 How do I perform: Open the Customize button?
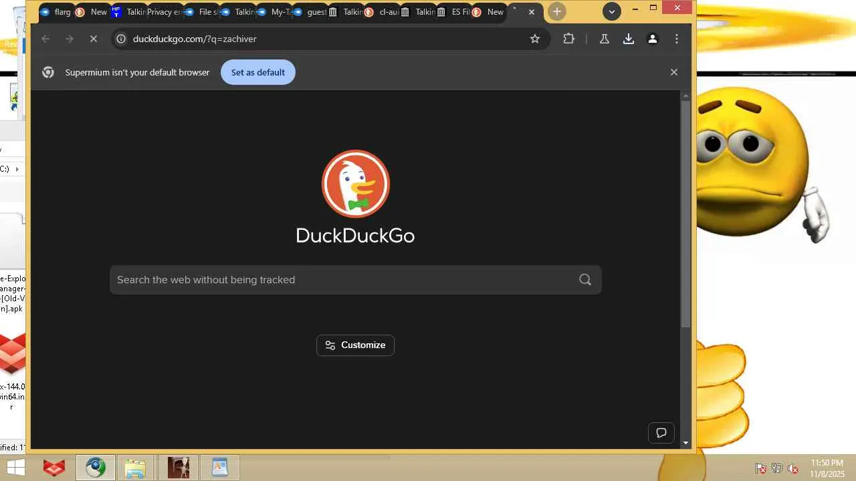click(x=355, y=345)
